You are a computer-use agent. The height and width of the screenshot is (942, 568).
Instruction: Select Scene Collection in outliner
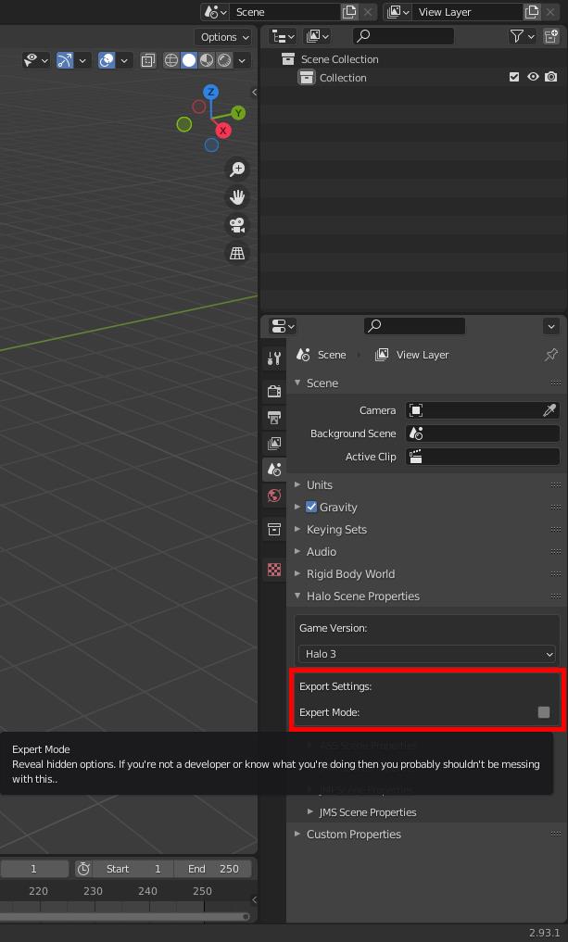340,59
